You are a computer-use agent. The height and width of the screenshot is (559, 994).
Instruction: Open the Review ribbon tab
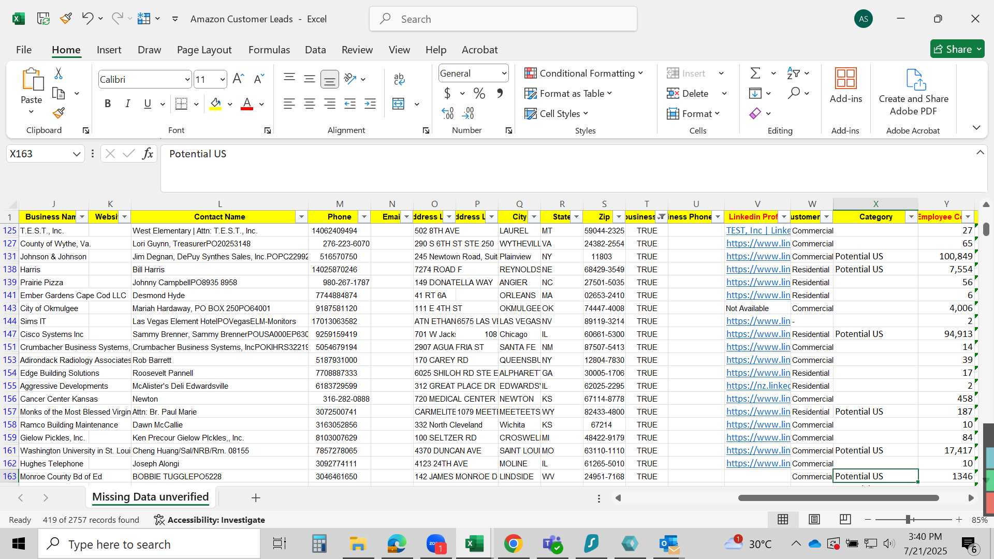[357, 50]
